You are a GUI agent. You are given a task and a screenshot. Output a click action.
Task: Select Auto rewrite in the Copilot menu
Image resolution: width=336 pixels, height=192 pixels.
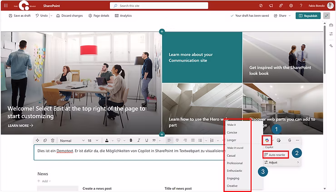276,154
